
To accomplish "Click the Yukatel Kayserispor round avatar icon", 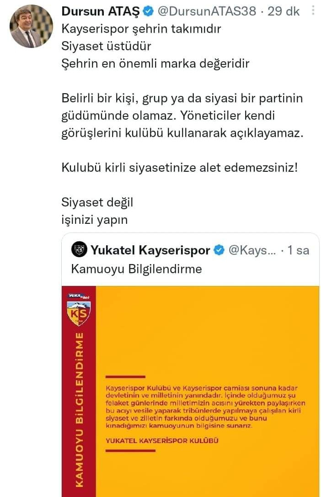I will 79,249.
